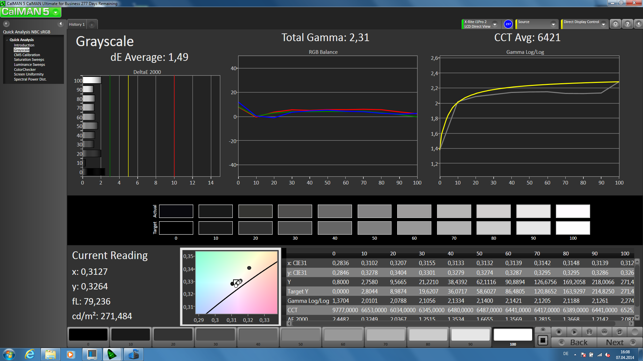This screenshot has height=361, width=643.
Task: Click the single bracket read icon
Action: [x=589, y=332]
